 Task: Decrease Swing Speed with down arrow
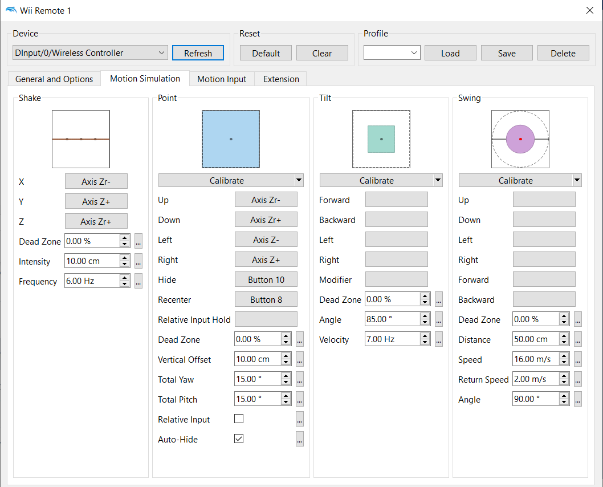tap(564, 362)
